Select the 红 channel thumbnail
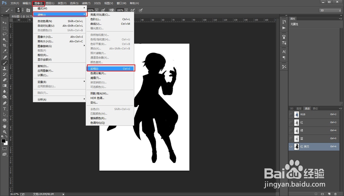344x196 pixels. point(297,123)
